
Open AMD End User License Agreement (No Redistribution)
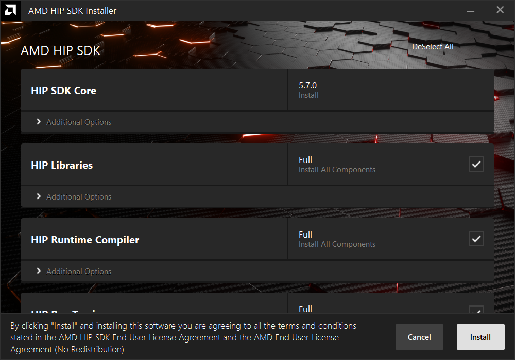point(175,343)
